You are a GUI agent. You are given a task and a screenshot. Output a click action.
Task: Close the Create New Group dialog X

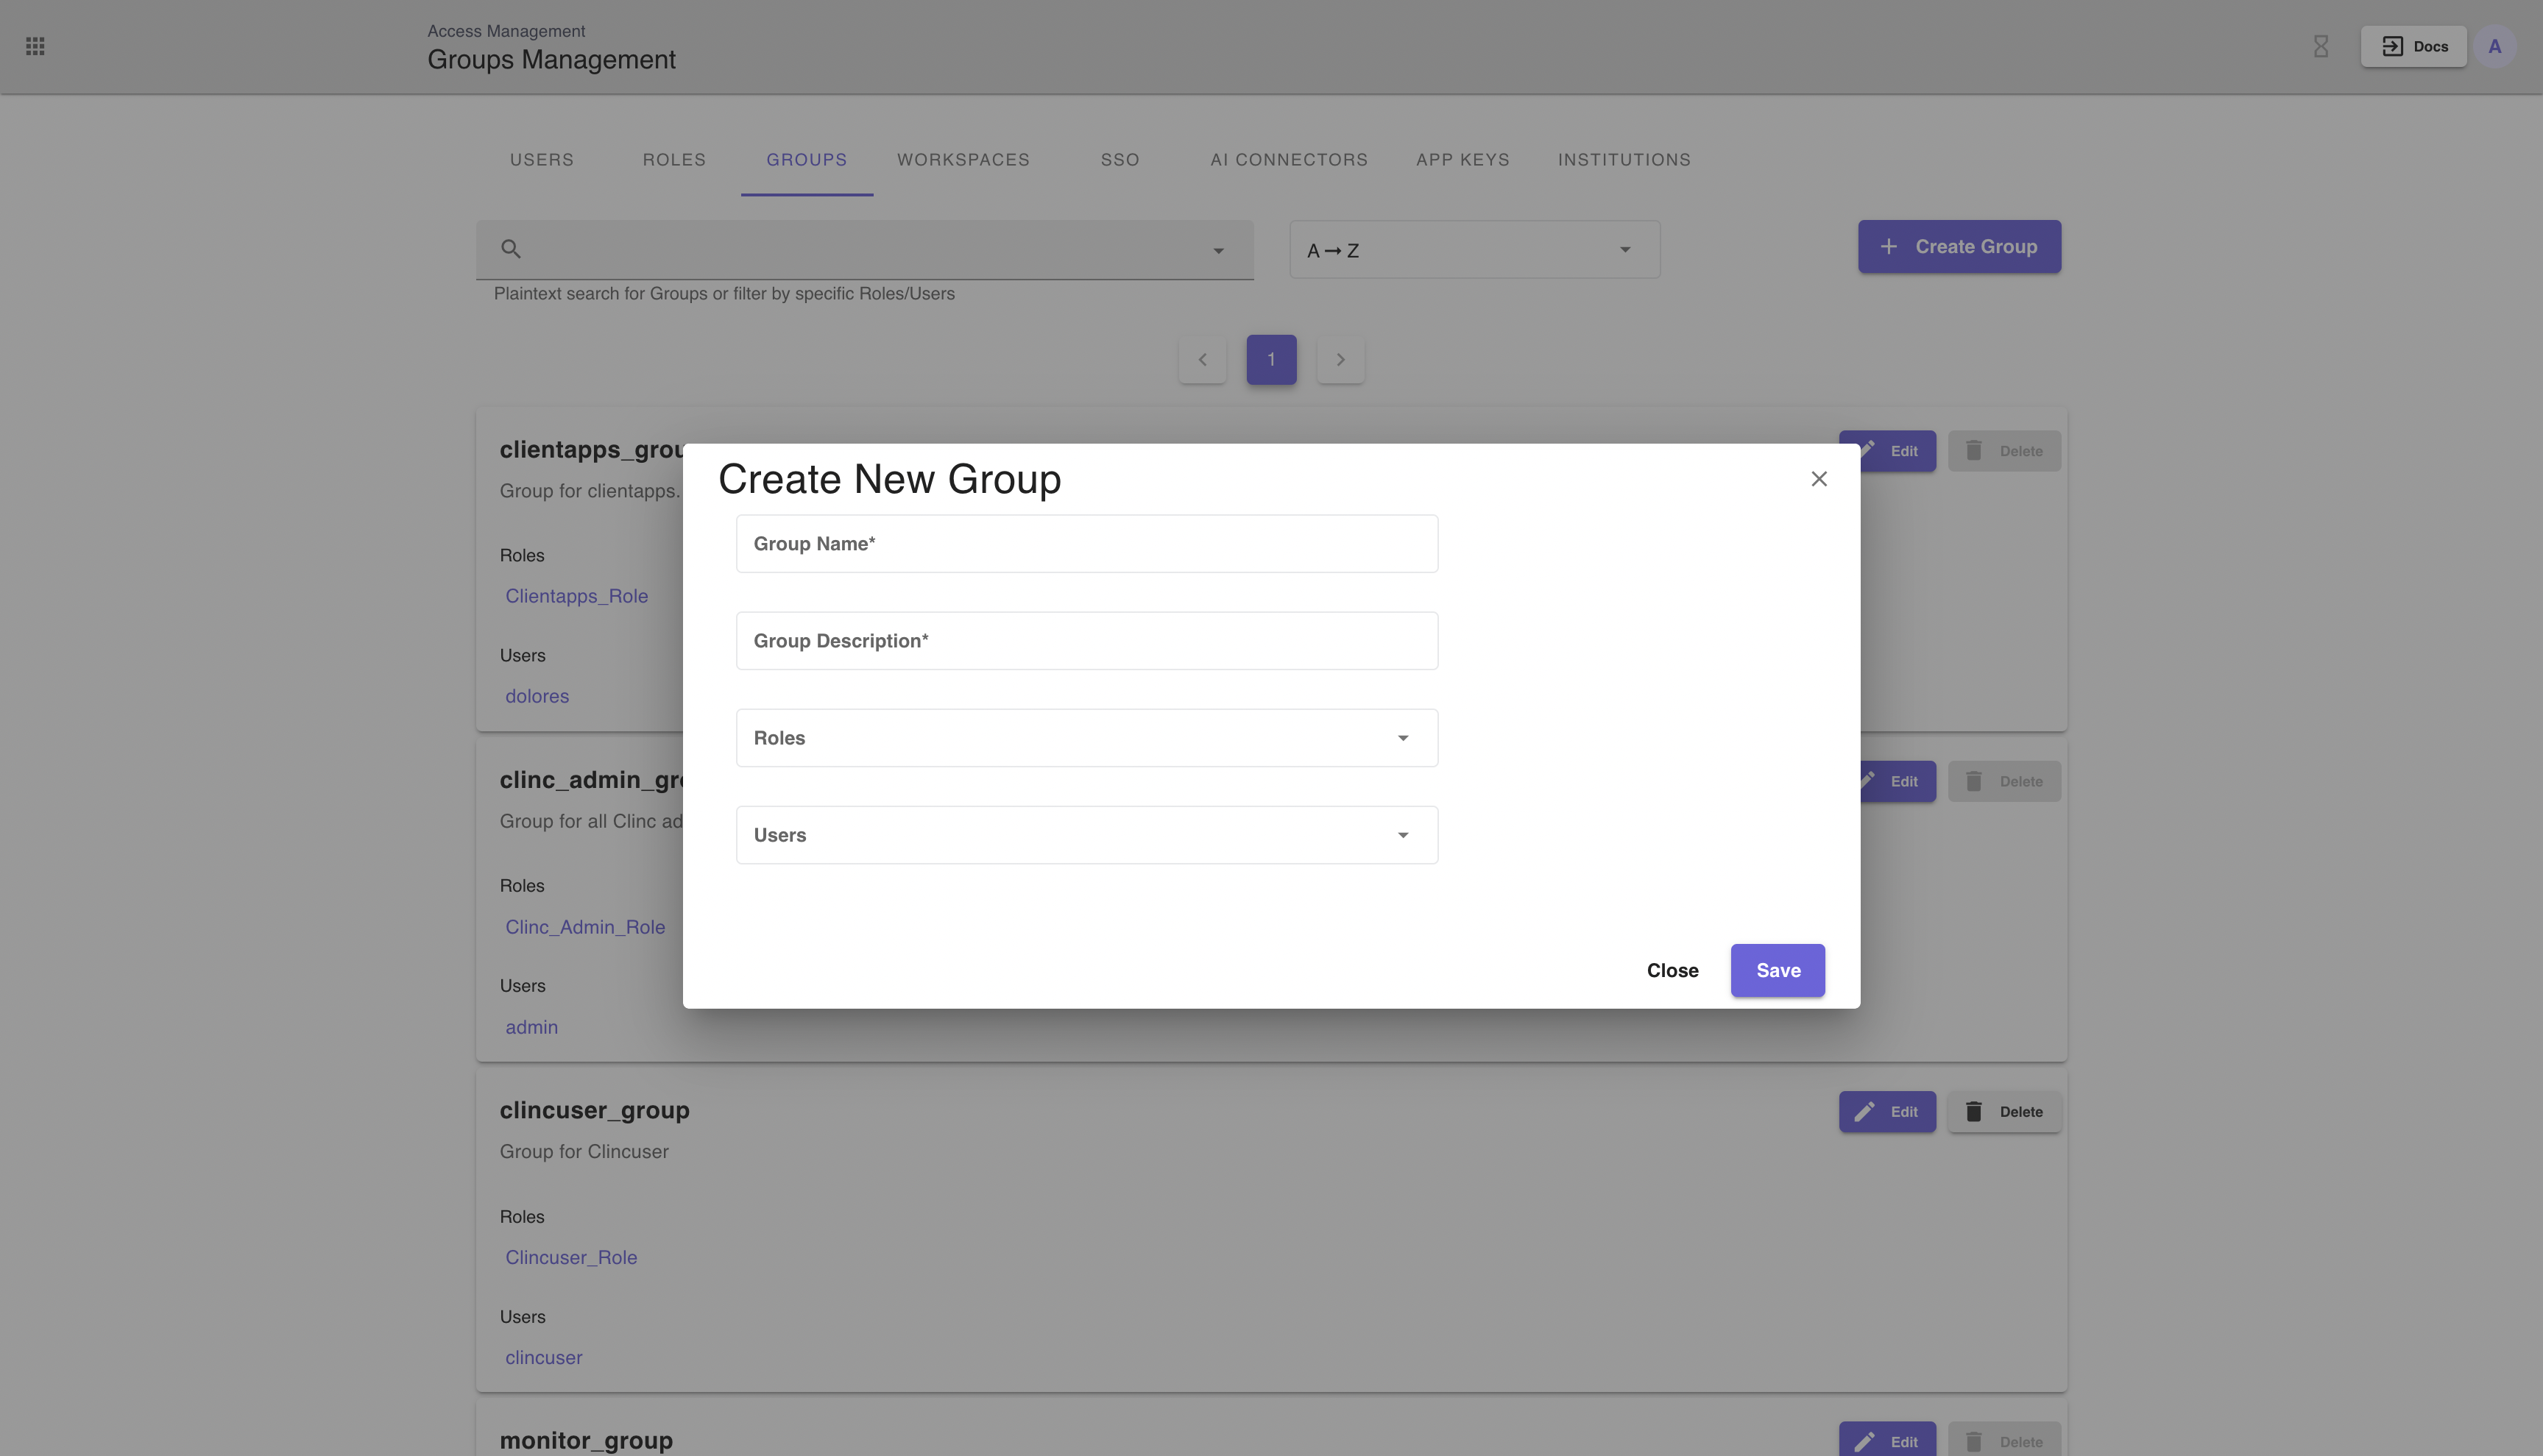pos(1819,479)
